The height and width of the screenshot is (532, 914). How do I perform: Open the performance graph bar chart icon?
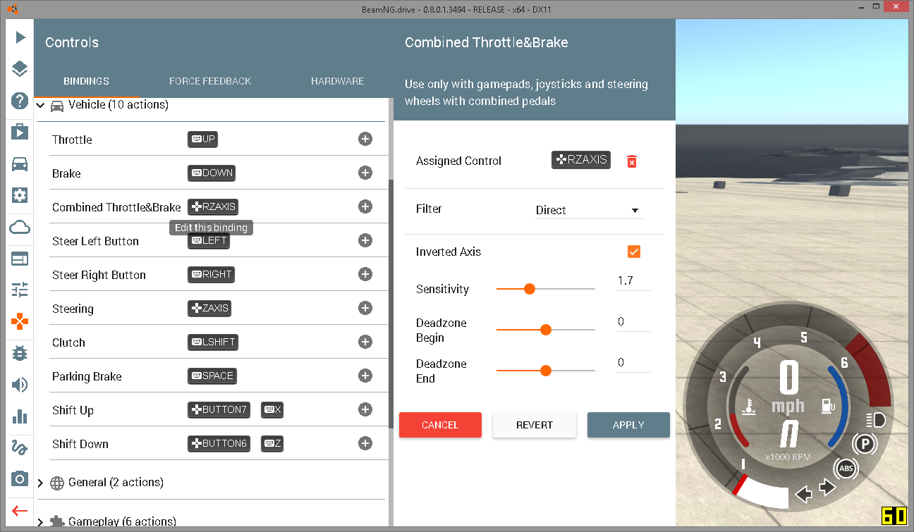20,416
